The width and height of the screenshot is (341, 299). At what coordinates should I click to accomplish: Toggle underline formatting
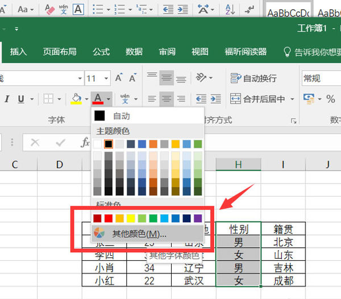pyautogui.click(x=22, y=99)
